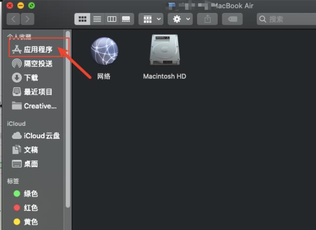Image resolution: width=316 pixels, height=230 pixels.
Task: Select the 网络 globe icon
Action: [104, 51]
